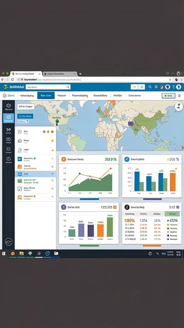
Task: Click the line-chart icon button in the blue header
Action: tap(134, 87)
